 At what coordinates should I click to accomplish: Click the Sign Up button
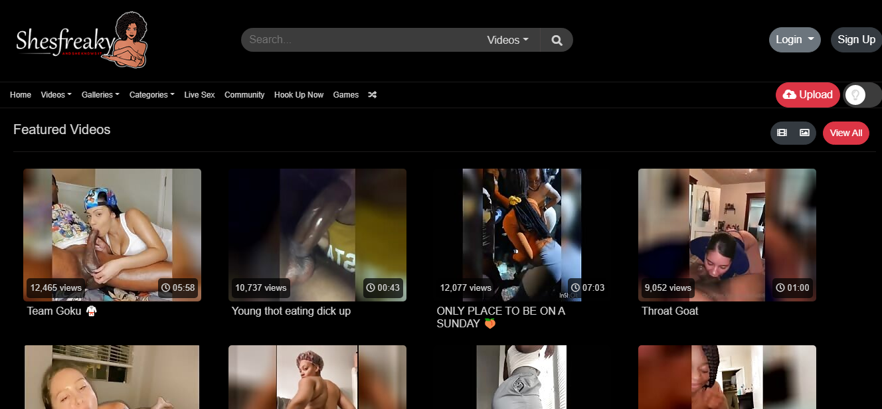[x=856, y=40]
